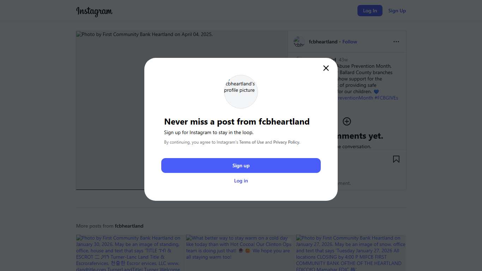Screen dimensions: 482x271
Task: Open the Sign Up link in the header
Action: [397, 11]
